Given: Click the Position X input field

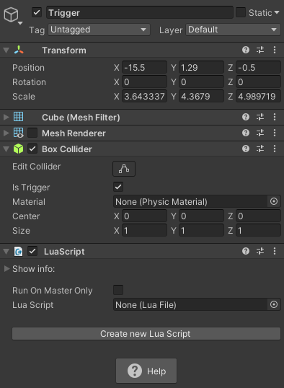Looking at the screenshot, I should [144, 68].
